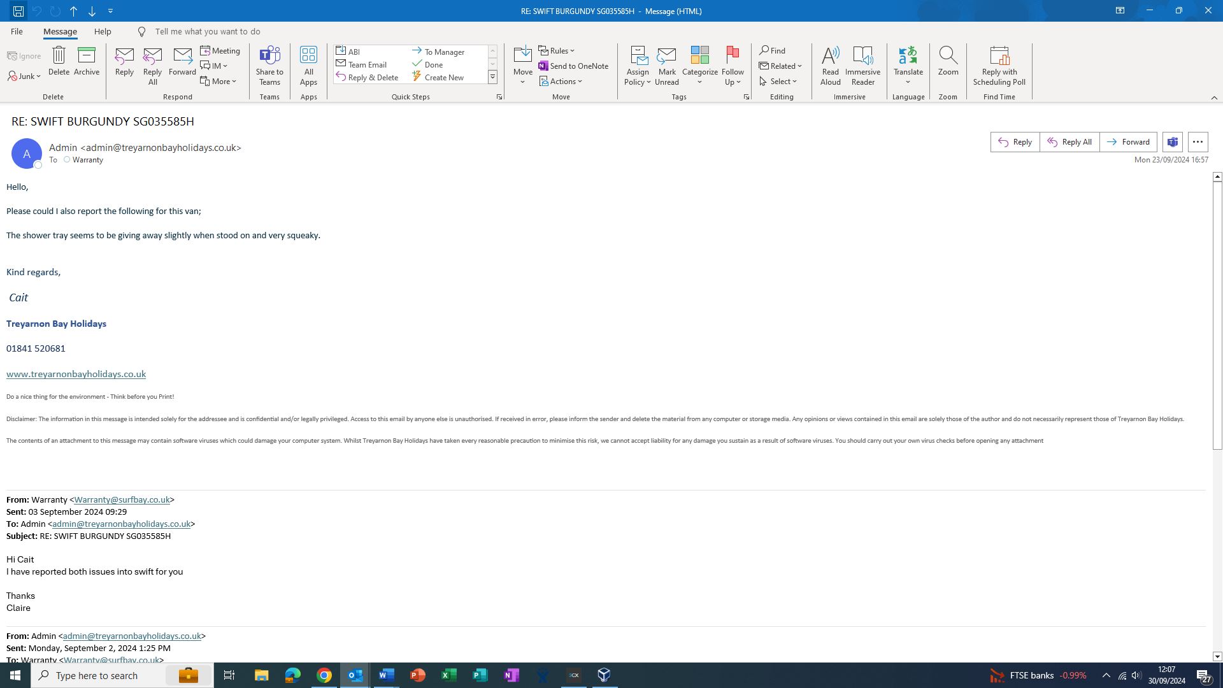This screenshot has height=688, width=1223.
Task: Switch to the Help tab
Action: 103,31
